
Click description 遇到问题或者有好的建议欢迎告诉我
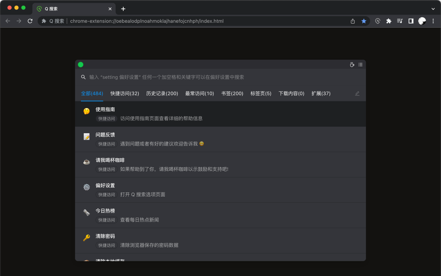(x=162, y=144)
